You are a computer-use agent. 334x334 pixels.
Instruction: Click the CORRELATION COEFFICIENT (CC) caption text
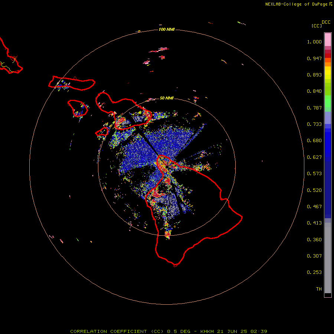click(117, 331)
